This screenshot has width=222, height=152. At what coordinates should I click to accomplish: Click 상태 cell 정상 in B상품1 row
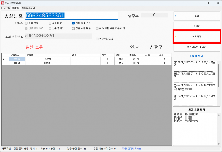pos(121,63)
